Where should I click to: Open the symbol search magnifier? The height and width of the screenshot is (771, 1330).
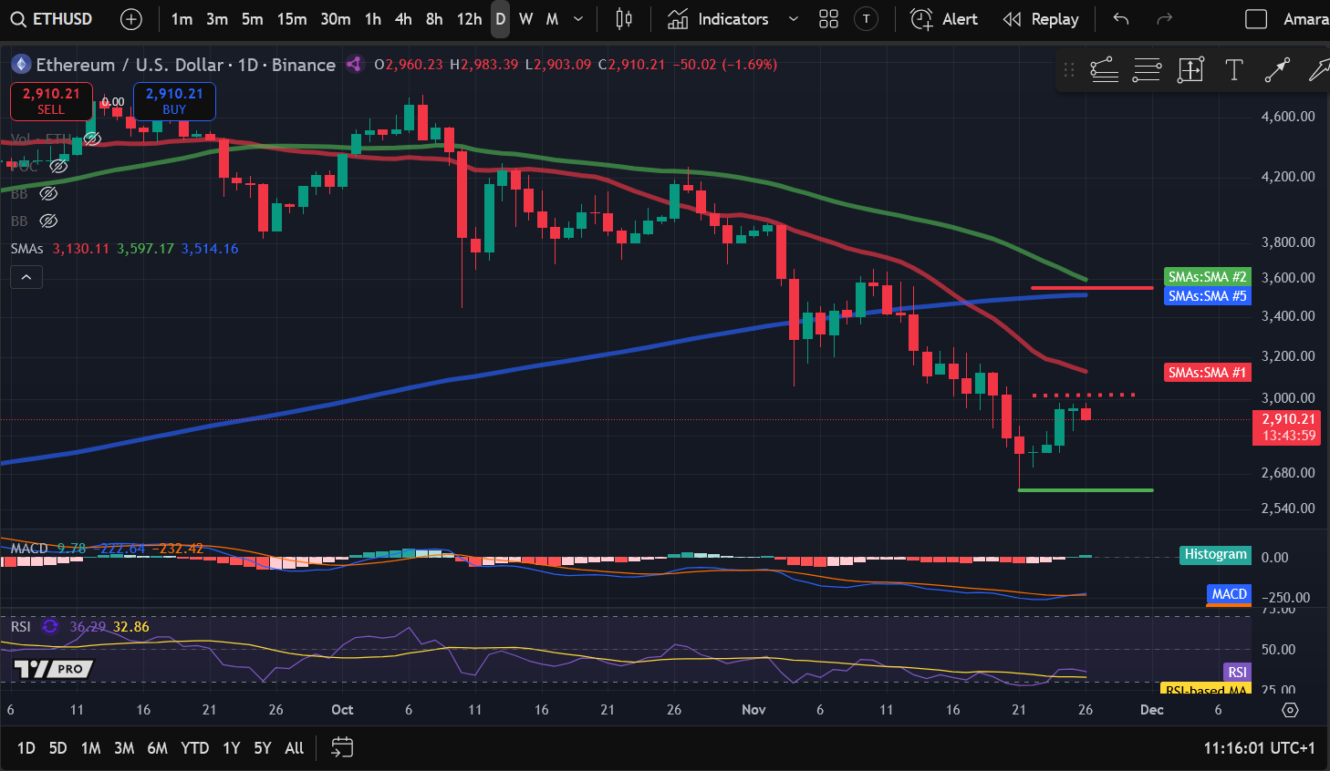pyautogui.click(x=18, y=18)
